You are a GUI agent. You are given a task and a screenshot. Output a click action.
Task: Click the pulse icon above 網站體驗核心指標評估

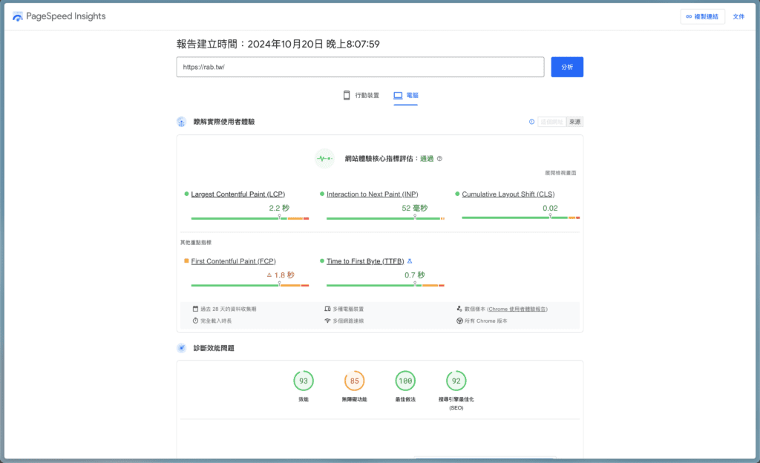pyautogui.click(x=324, y=158)
